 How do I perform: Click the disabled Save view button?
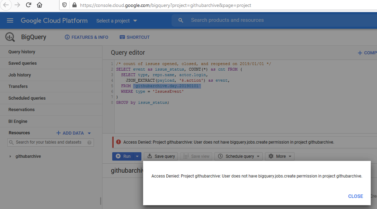coord(196,156)
